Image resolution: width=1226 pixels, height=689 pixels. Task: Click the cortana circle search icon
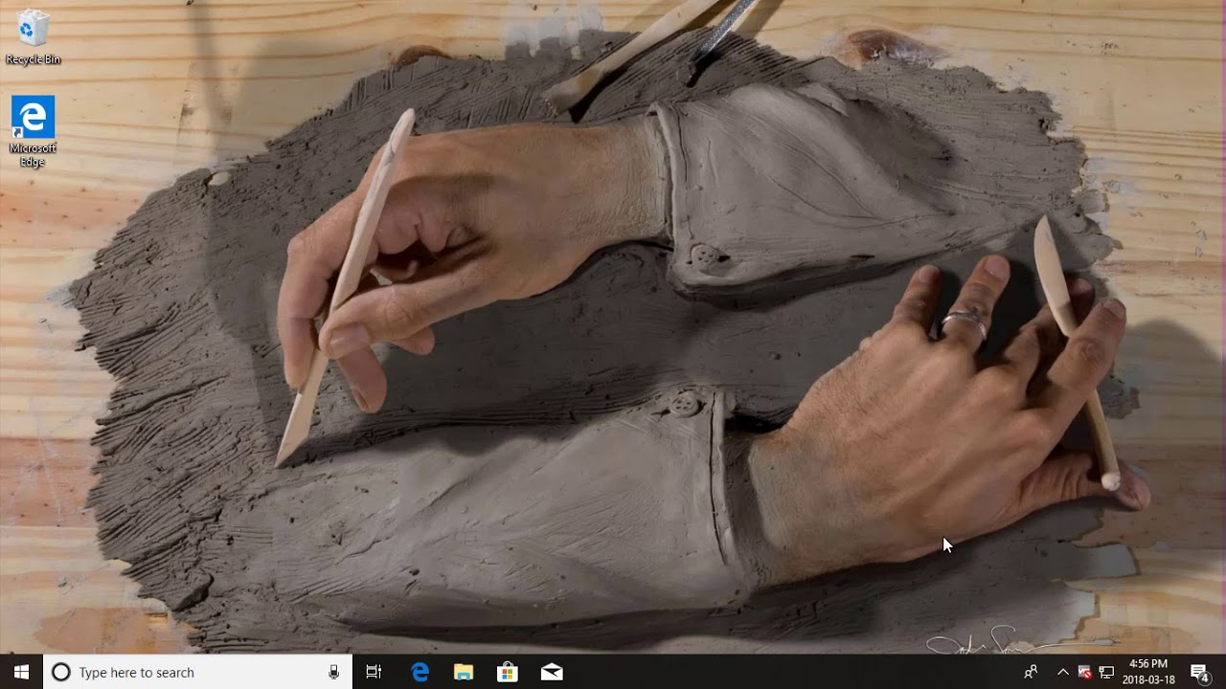(x=60, y=672)
